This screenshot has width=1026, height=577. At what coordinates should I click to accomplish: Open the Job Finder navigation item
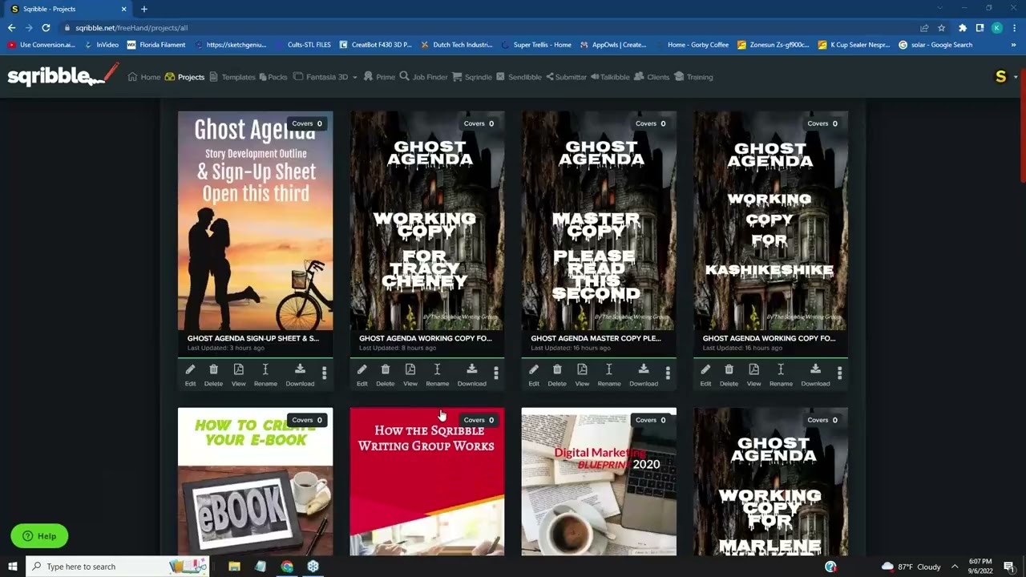423,77
